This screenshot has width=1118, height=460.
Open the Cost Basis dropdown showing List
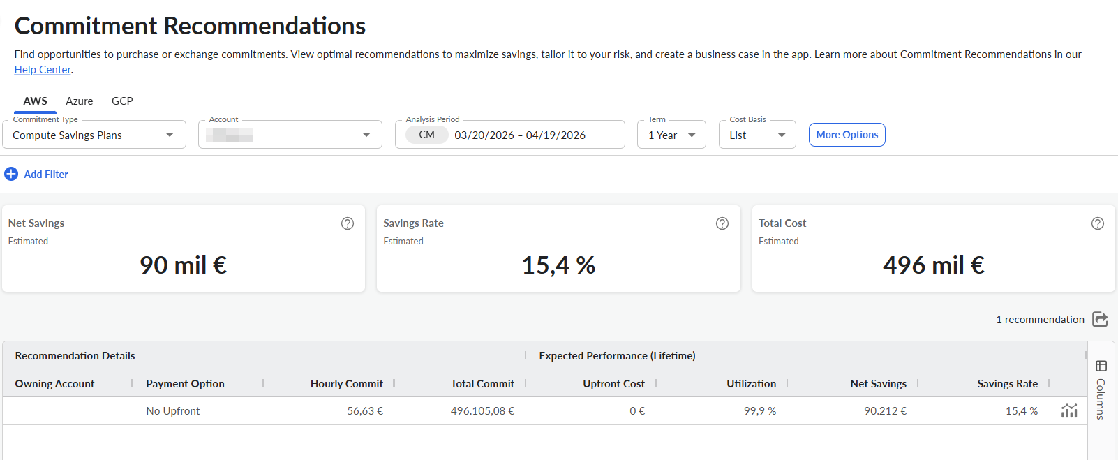757,135
